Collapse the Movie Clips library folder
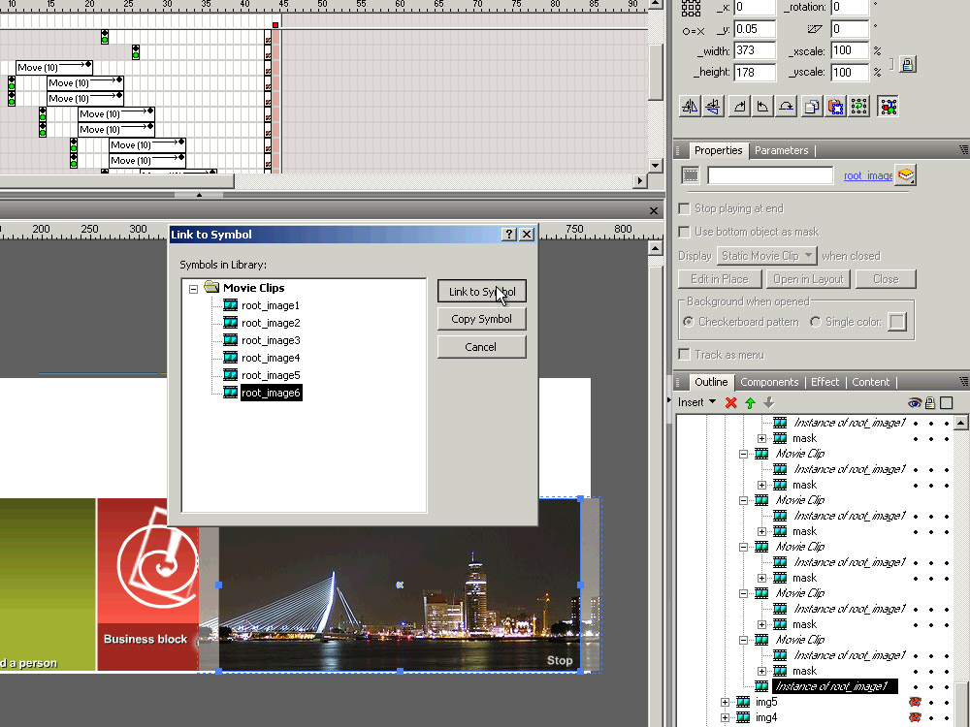Image resolution: width=970 pixels, height=727 pixels. tap(194, 288)
